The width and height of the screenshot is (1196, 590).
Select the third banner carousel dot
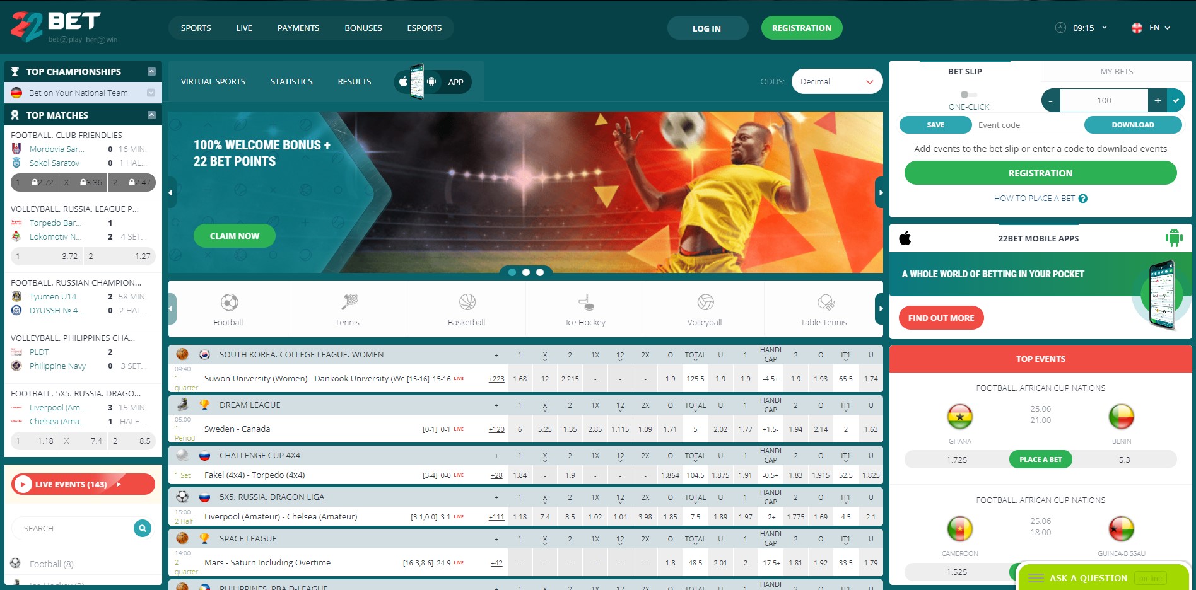540,272
